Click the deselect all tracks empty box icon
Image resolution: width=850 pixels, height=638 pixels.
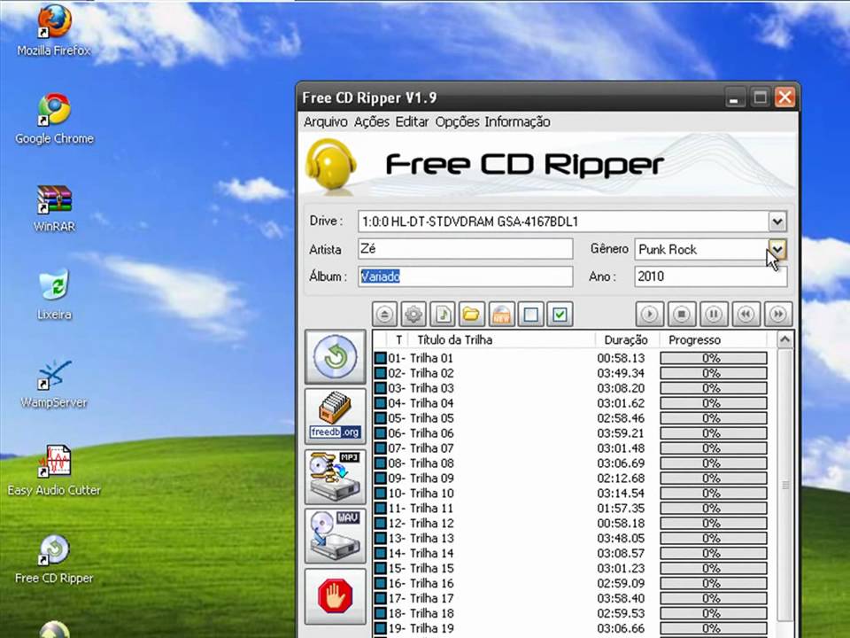coord(530,314)
